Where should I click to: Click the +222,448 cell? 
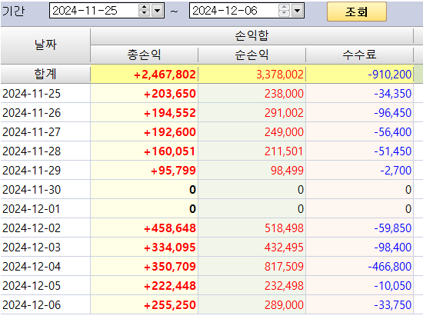pyautogui.click(x=144, y=286)
